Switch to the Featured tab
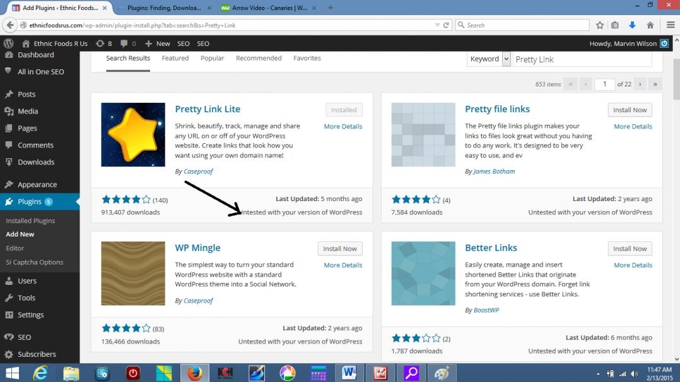 tap(175, 58)
